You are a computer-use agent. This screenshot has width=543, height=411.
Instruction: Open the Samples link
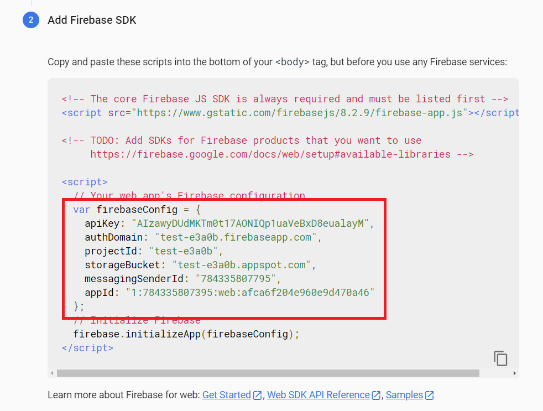click(x=404, y=395)
